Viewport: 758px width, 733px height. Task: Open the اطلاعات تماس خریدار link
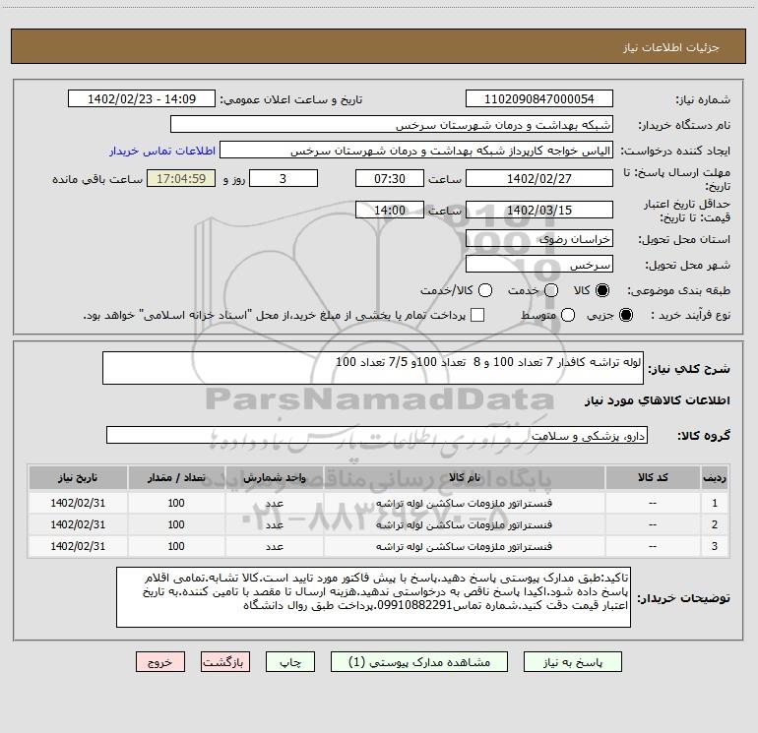click(162, 151)
